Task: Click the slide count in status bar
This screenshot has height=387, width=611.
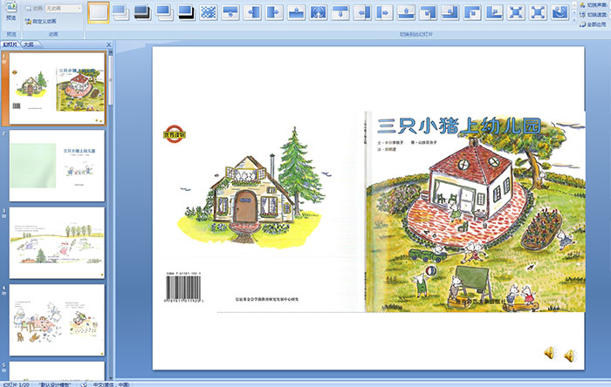Action: click(x=16, y=384)
